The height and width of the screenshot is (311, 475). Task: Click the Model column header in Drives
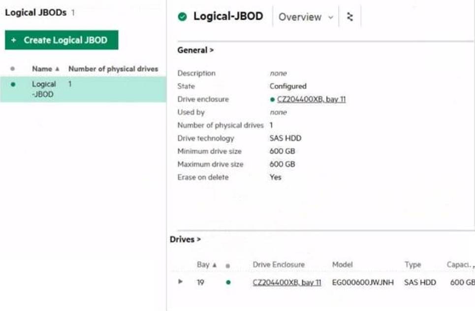(x=342, y=265)
